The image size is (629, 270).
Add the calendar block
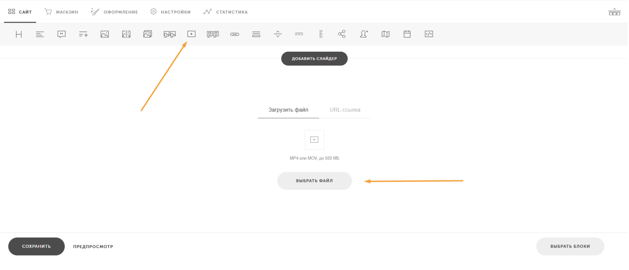[407, 34]
